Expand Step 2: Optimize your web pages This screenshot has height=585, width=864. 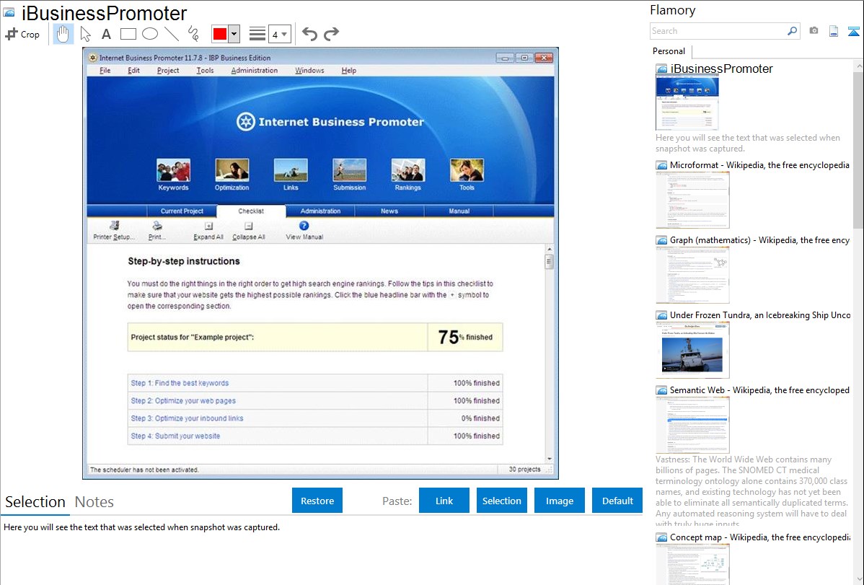183,401
